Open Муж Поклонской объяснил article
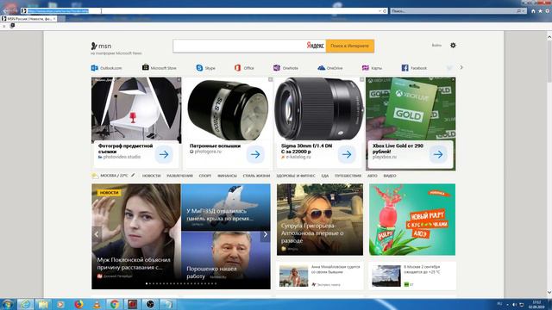This screenshot has width=552, height=310. click(136, 236)
